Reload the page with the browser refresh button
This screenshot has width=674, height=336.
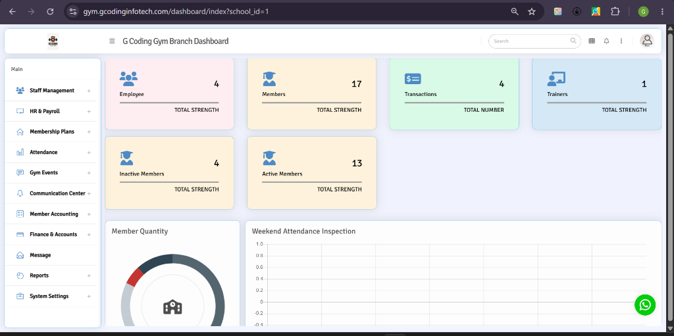pyautogui.click(x=50, y=12)
